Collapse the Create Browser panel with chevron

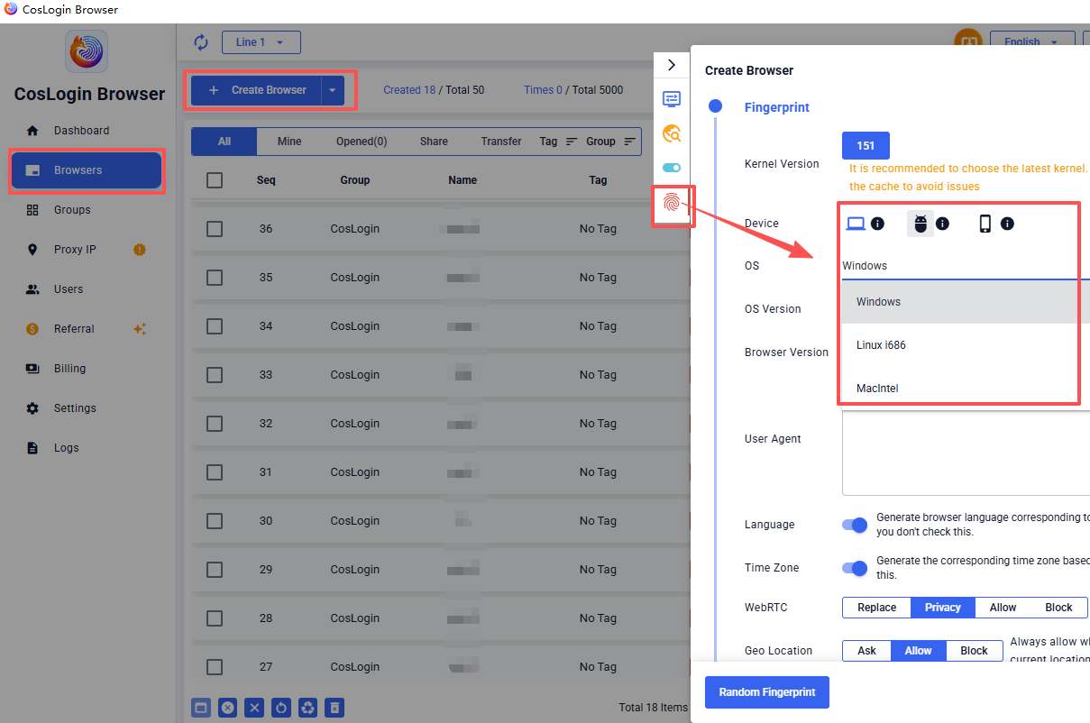coord(672,65)
